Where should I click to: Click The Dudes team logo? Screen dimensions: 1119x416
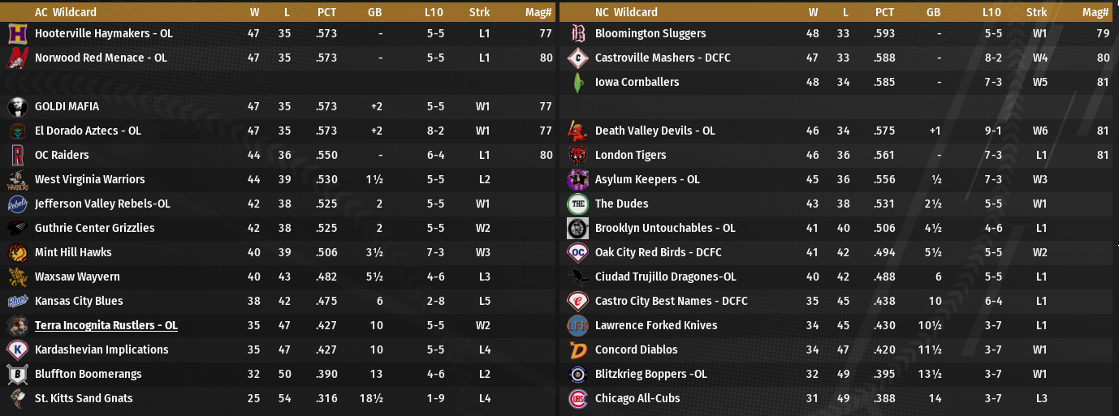click(577, 204)
